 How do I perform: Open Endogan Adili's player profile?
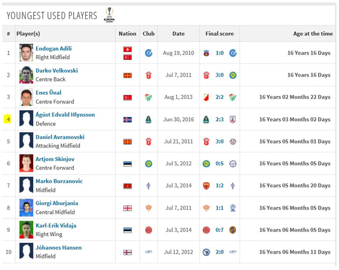pyautogui.click(x=53, y=49)
